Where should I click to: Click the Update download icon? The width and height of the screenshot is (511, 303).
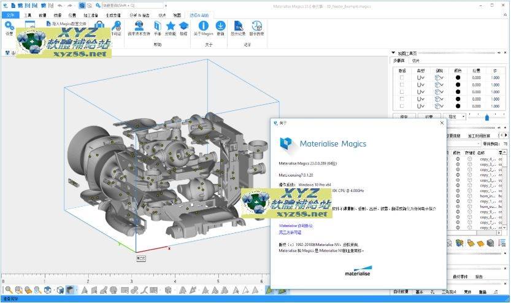pyautogui.click(x=220, y=26)
